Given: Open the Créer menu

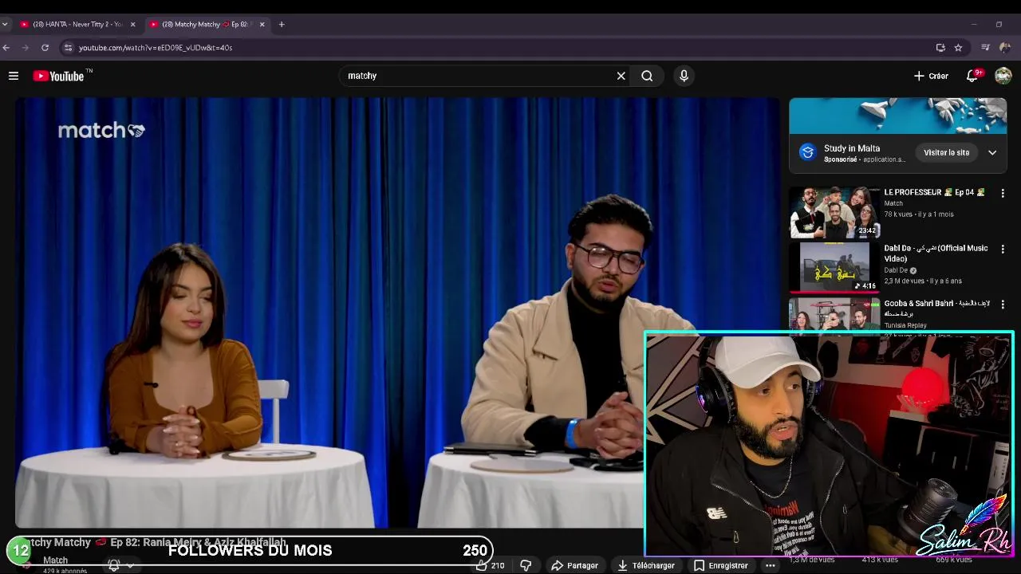Looking at the screenshot, I should pyautogui.click(x=931, y=76).
